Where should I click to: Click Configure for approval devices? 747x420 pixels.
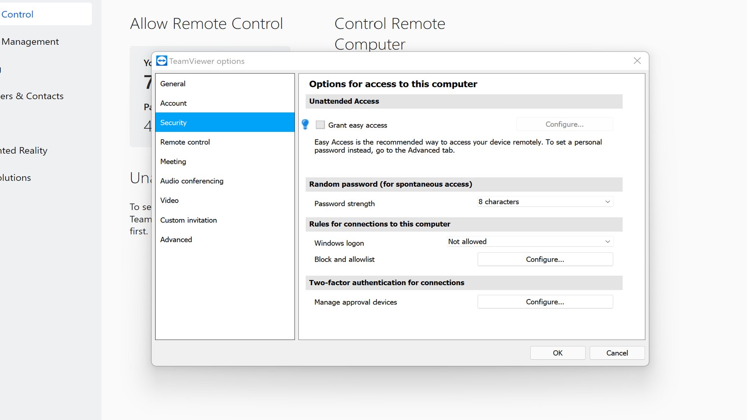(x=545, y=301)
